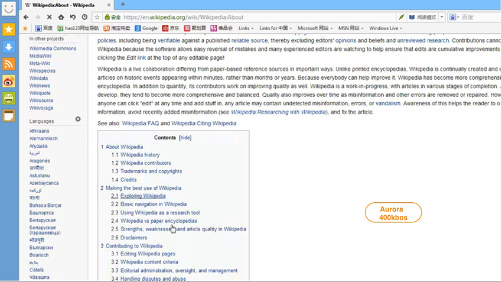
Task: Enable reading mode (阅读模式)
Action: click(x=423, y=17)
